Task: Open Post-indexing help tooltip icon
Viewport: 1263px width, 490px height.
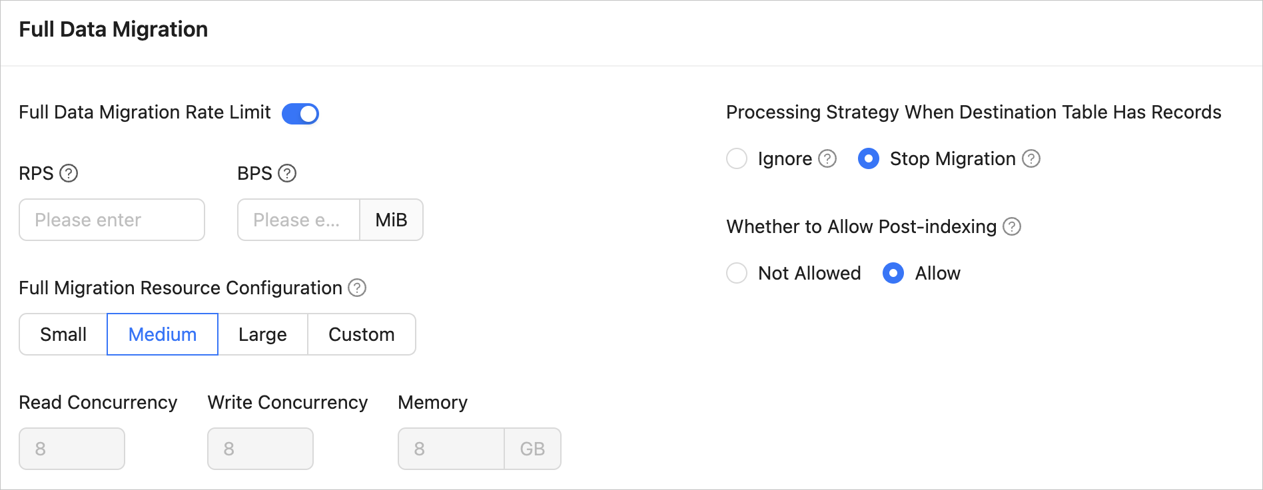Action: point(1012,226)
